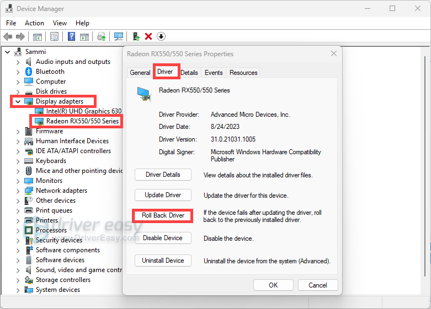
Task: Click the blue Help question mark icon
Action: [x=71, y=36]
